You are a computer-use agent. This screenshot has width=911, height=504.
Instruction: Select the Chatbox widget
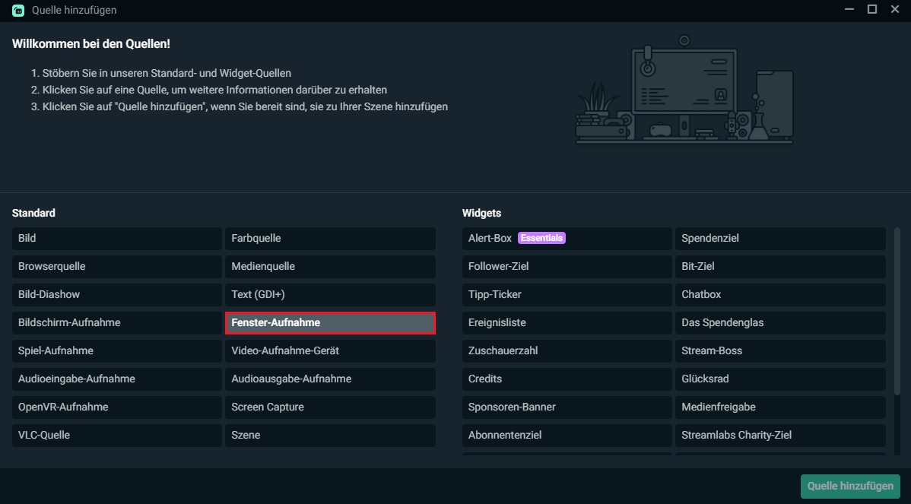(x=780, y=294)
